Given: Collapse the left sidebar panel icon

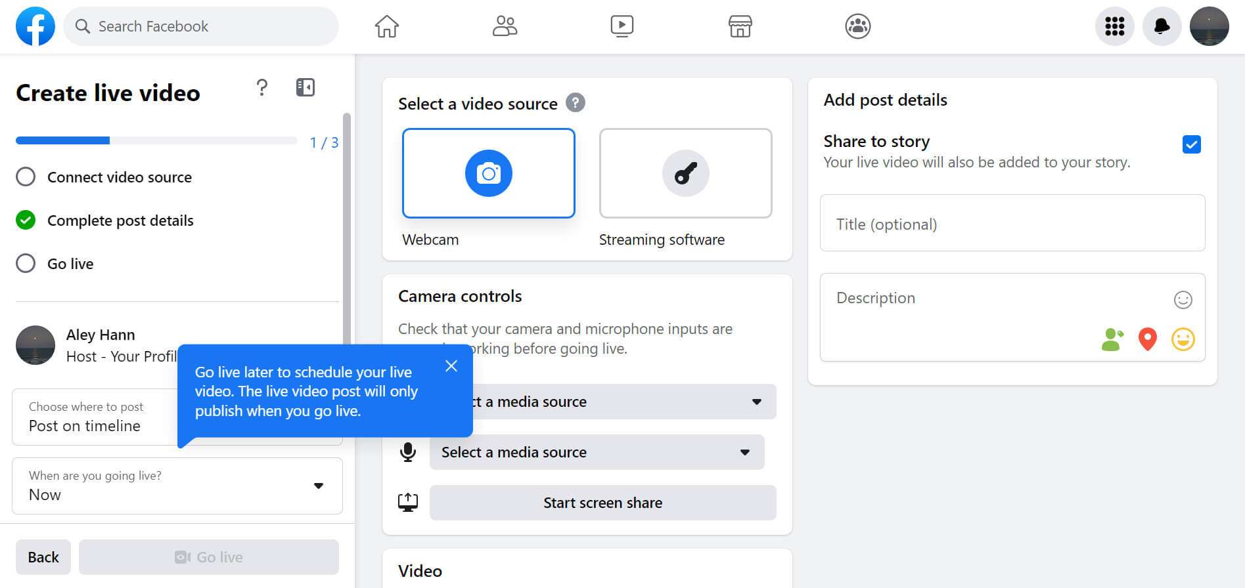Looking at the screenshot, I should [306, 87].
